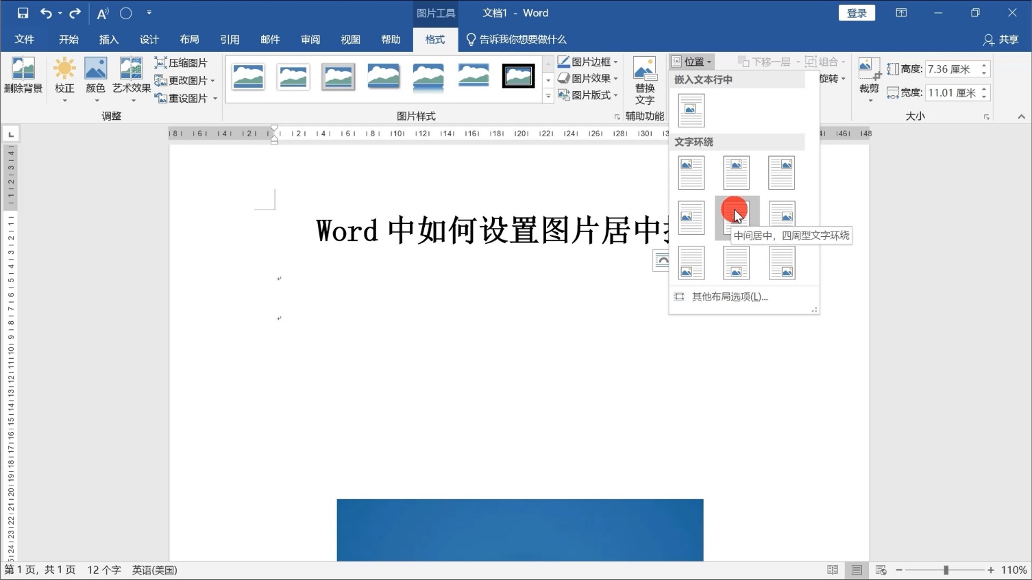Click the layout options icon beside picture
1032x580 pixels.
click(661, 261)
